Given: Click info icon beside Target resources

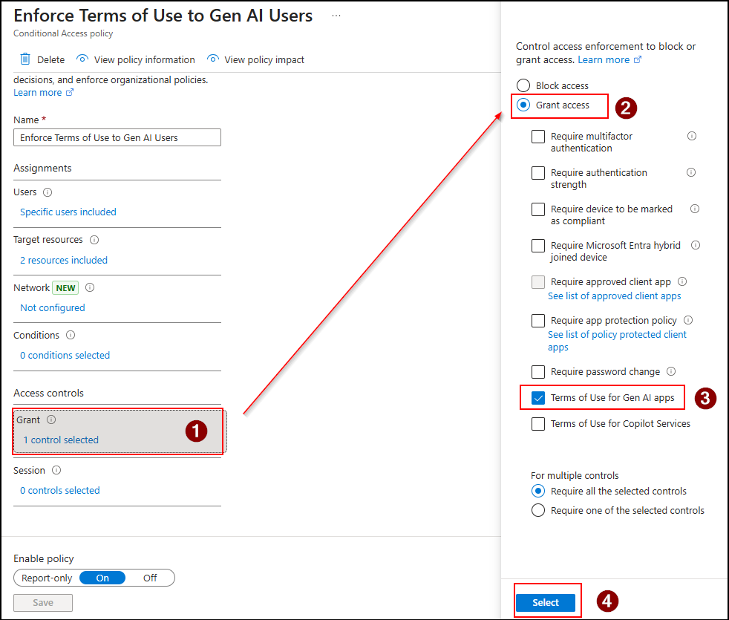Looking at the screenshot, I should point(94,240).
